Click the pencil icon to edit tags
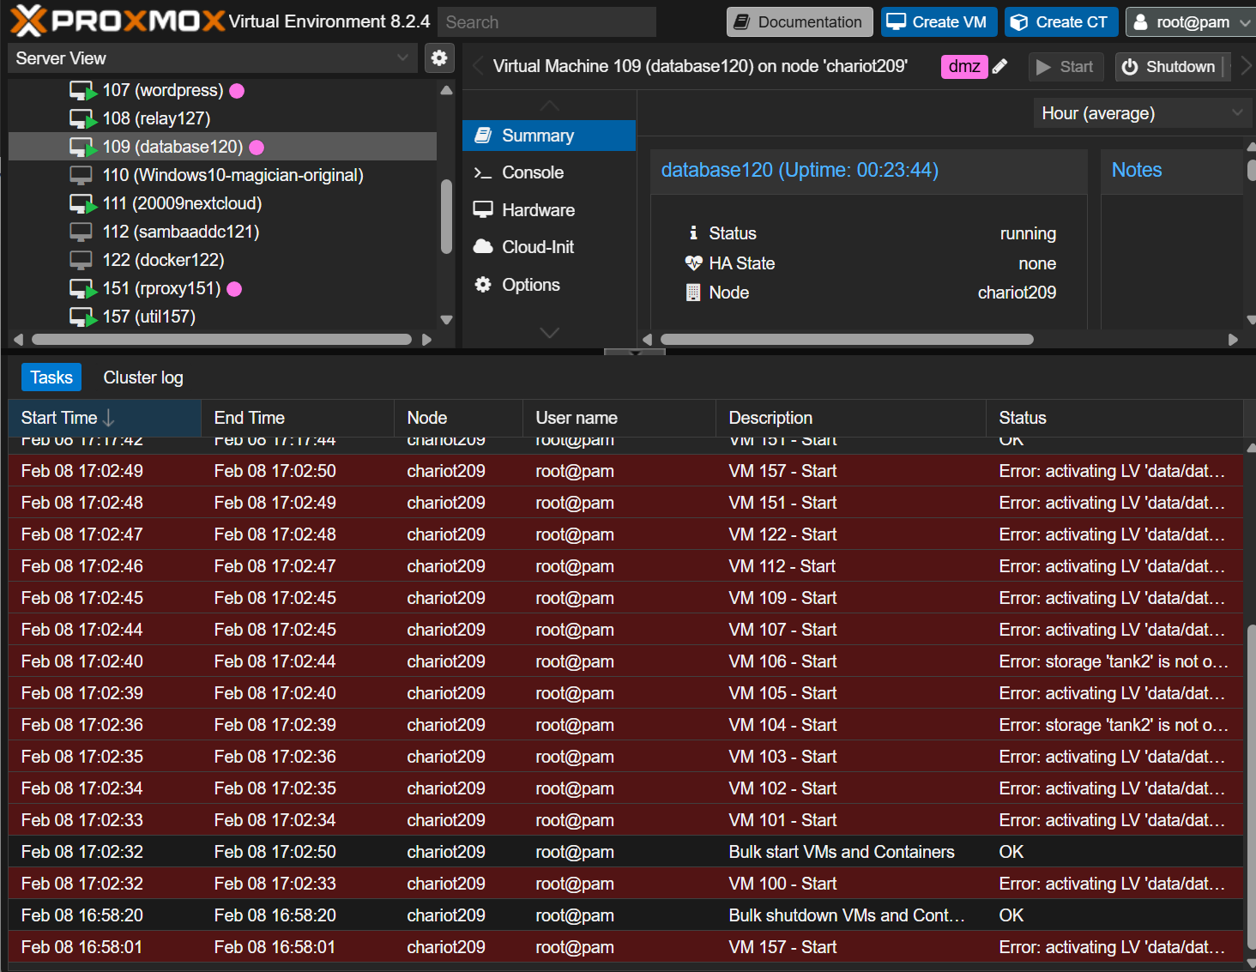The image size is (1256, 972). tap(1000, 67)
